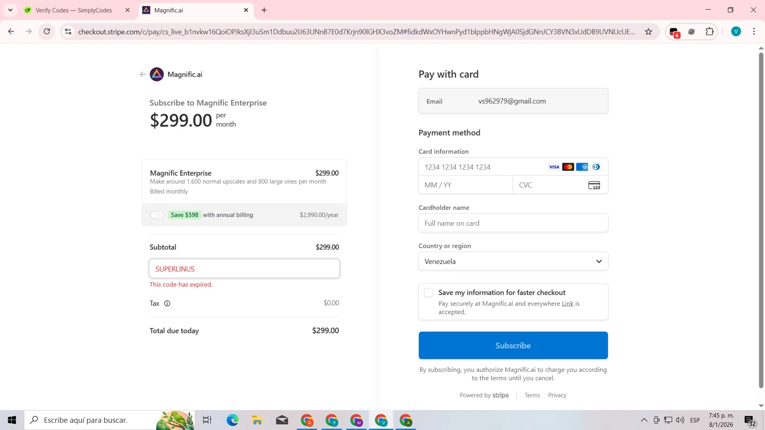Viewport: 765px width, 430px height.
Task: Open Task View on taskbar
Action: pos(207,420)
